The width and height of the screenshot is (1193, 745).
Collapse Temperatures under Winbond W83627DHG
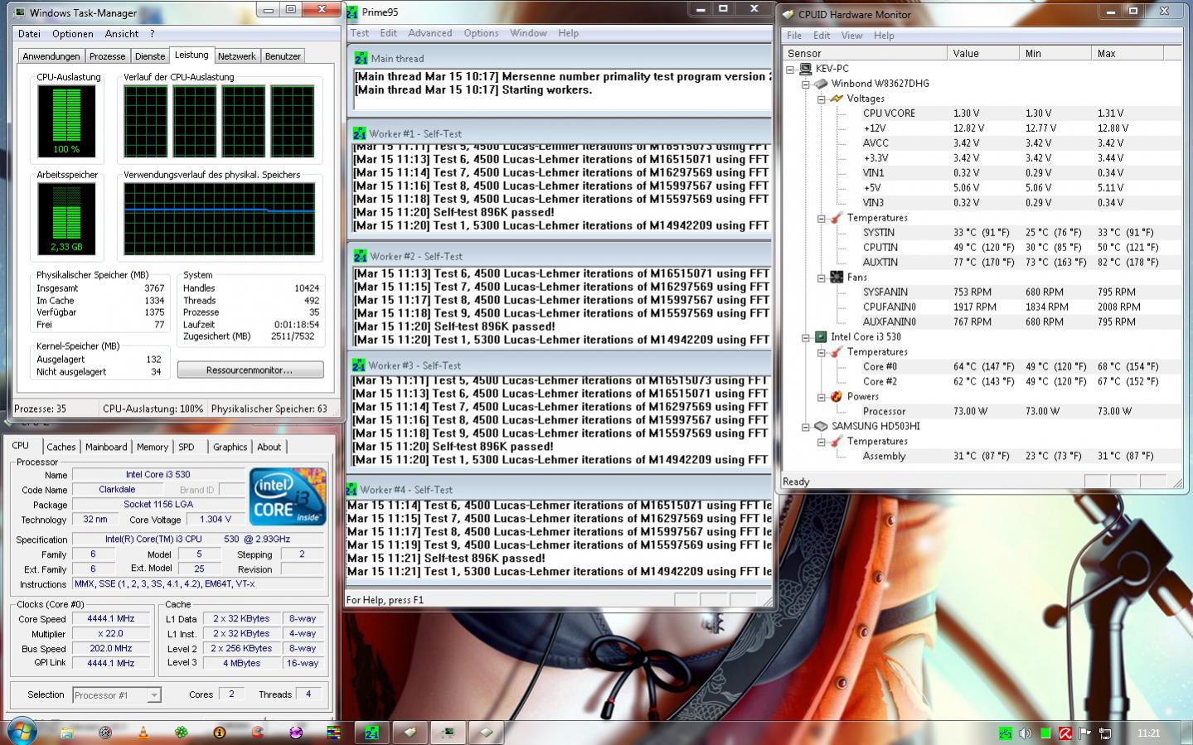point(821,218)
